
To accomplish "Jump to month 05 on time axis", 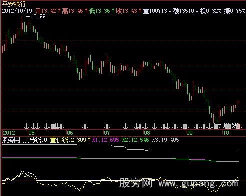I will [31, 133].
